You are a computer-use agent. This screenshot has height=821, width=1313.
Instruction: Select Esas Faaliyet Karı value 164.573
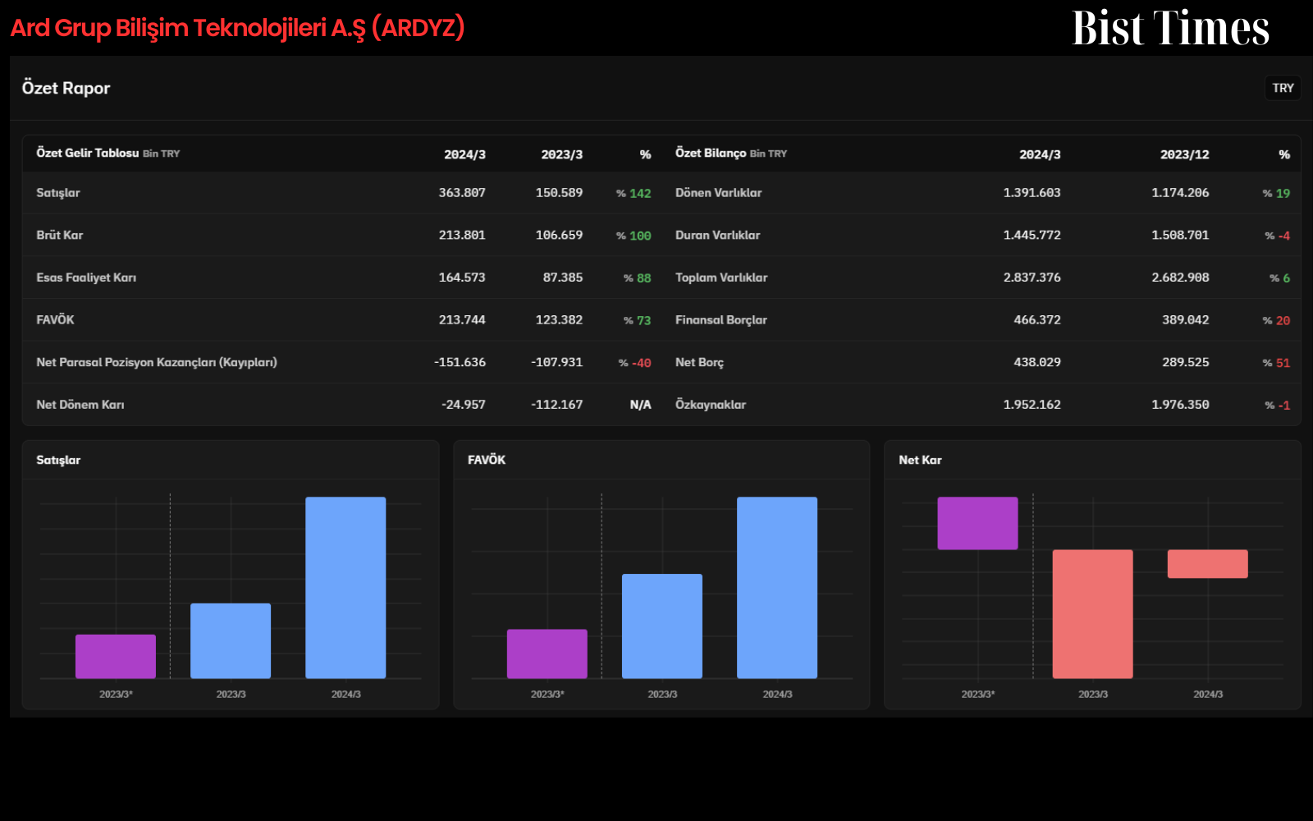point(462,277)
